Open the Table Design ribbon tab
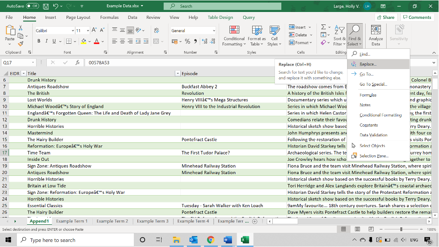 coord(220,17)
